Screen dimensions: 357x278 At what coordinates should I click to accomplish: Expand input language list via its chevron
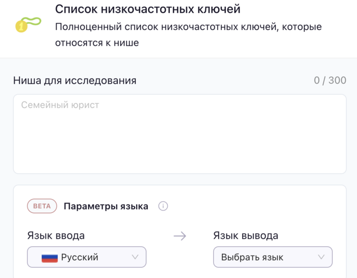coord(135,257)
